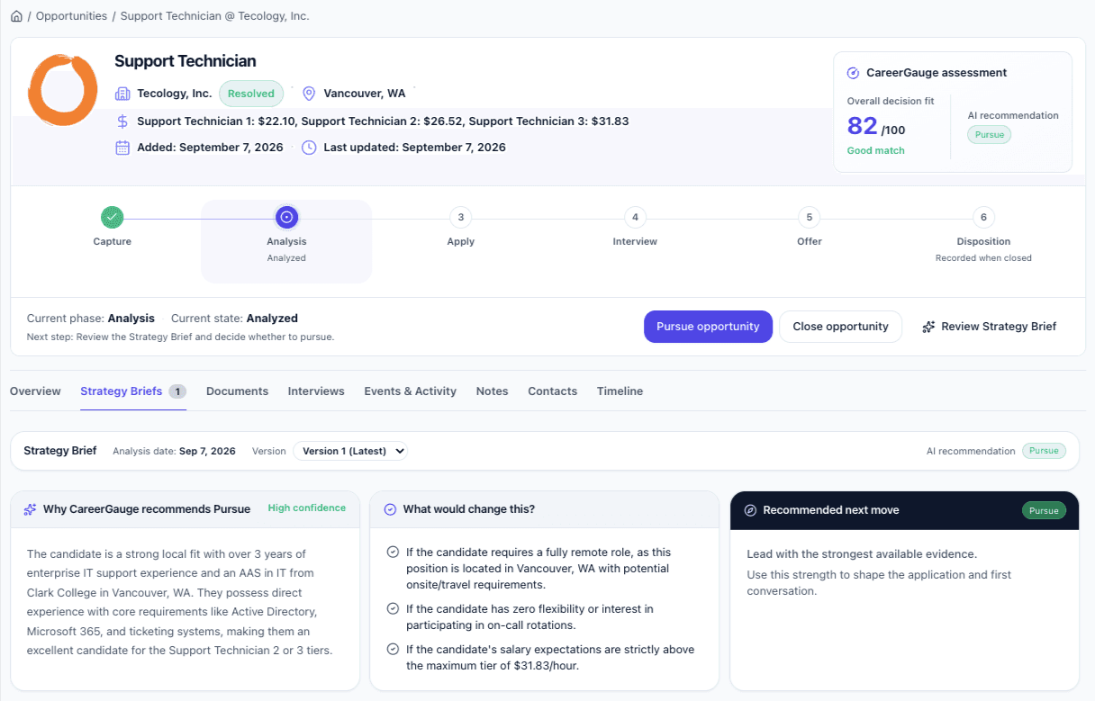Screen dimensions: 1095x701
Task: Click Good match label
Action: coord(876,150)
